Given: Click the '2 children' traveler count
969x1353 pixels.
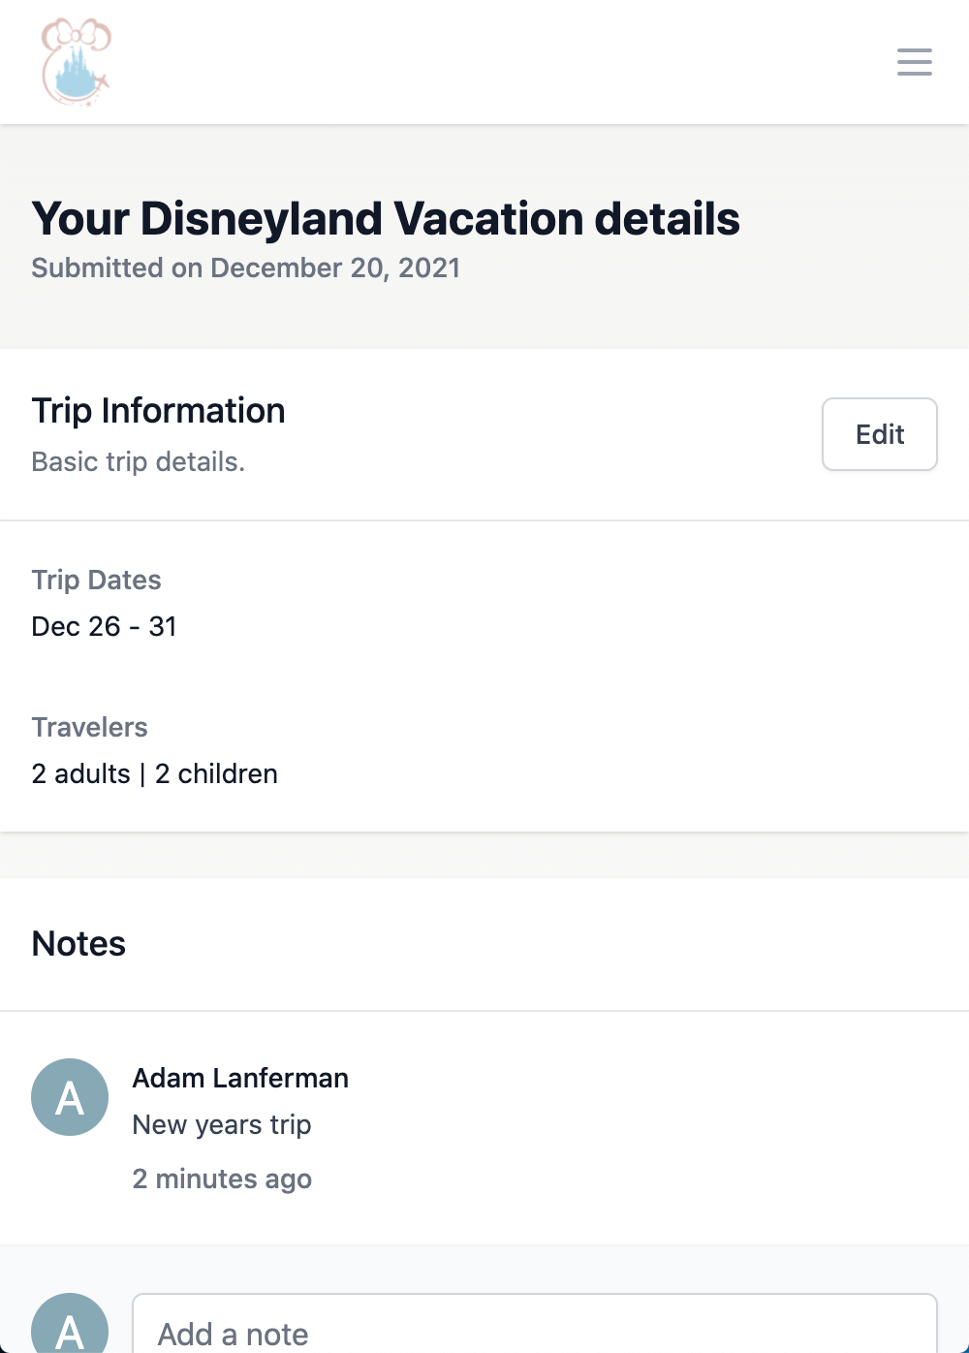Looking at the screenshot, I should coord(216,773).
